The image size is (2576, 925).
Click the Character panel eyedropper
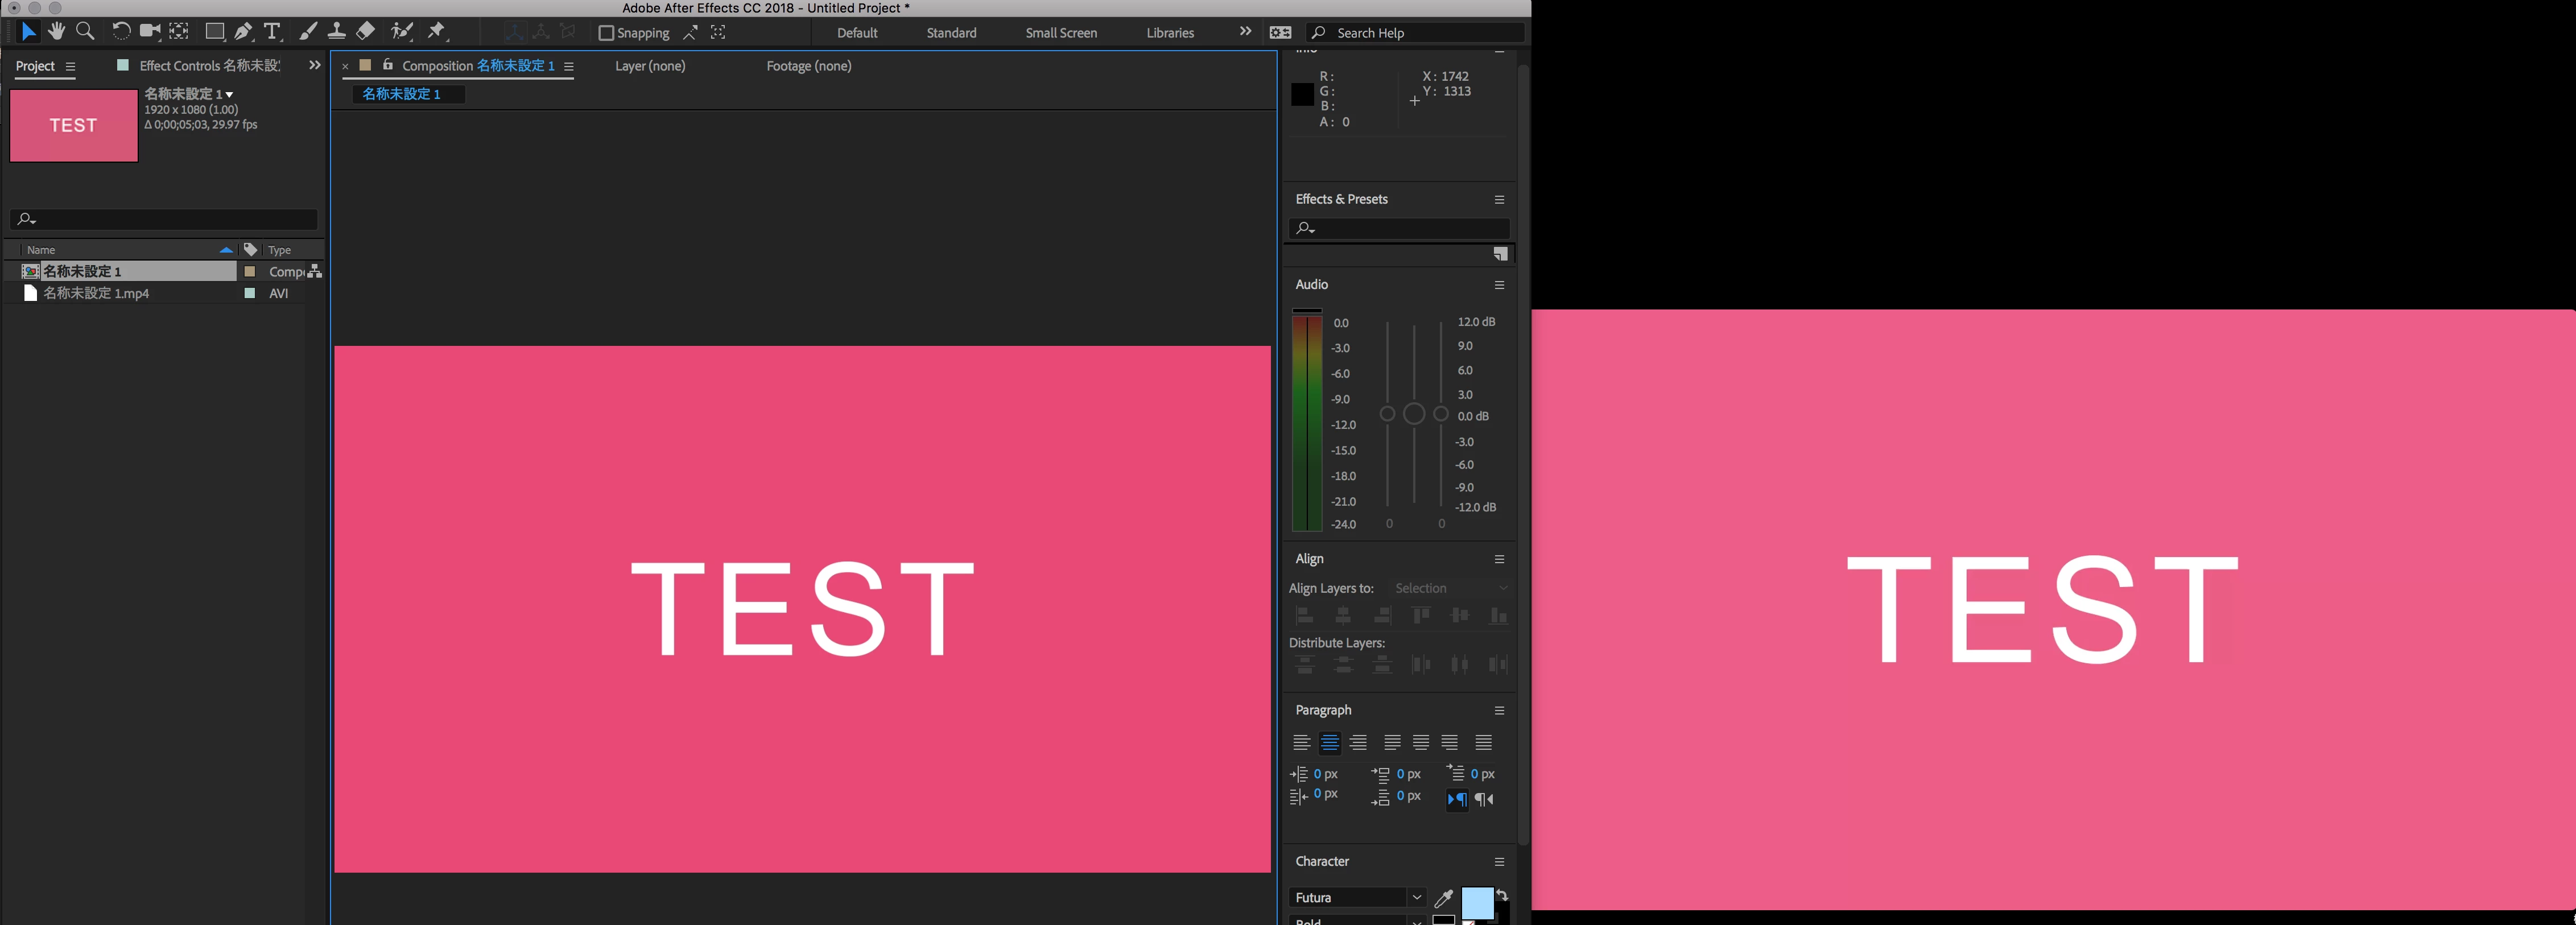tap(1443, 898)
